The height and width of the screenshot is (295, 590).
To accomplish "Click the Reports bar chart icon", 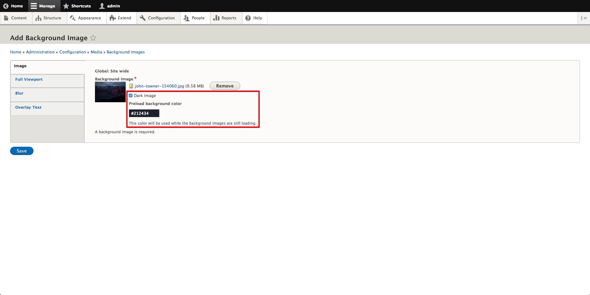I will coord(216,18).
